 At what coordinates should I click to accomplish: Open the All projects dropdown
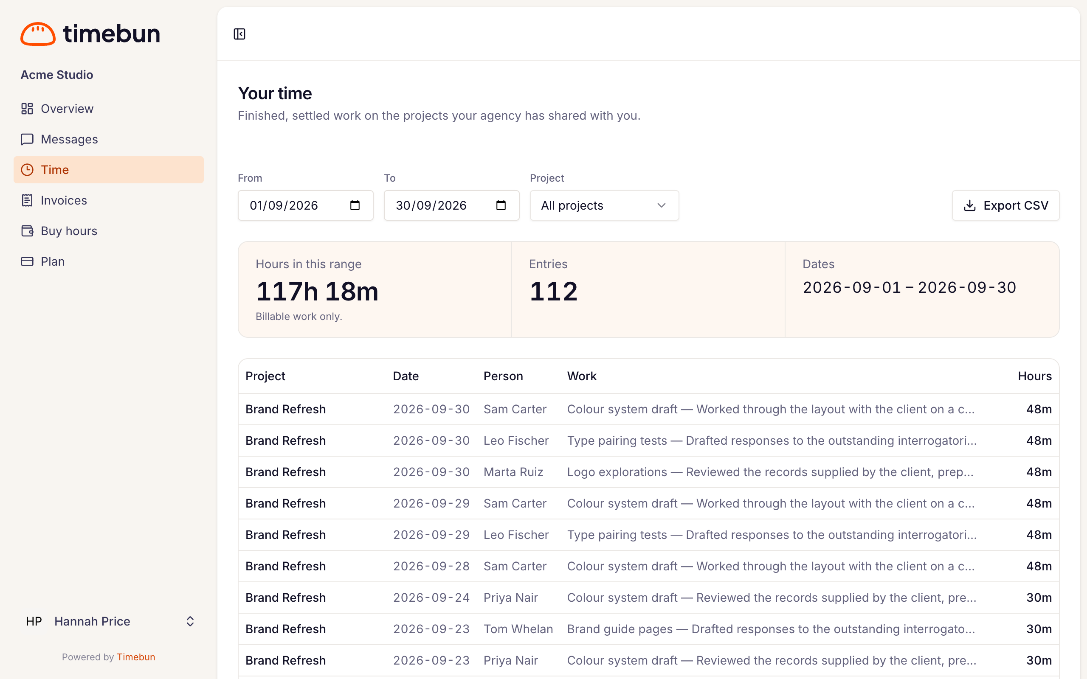pyautogui.click(x=604, y=205)
